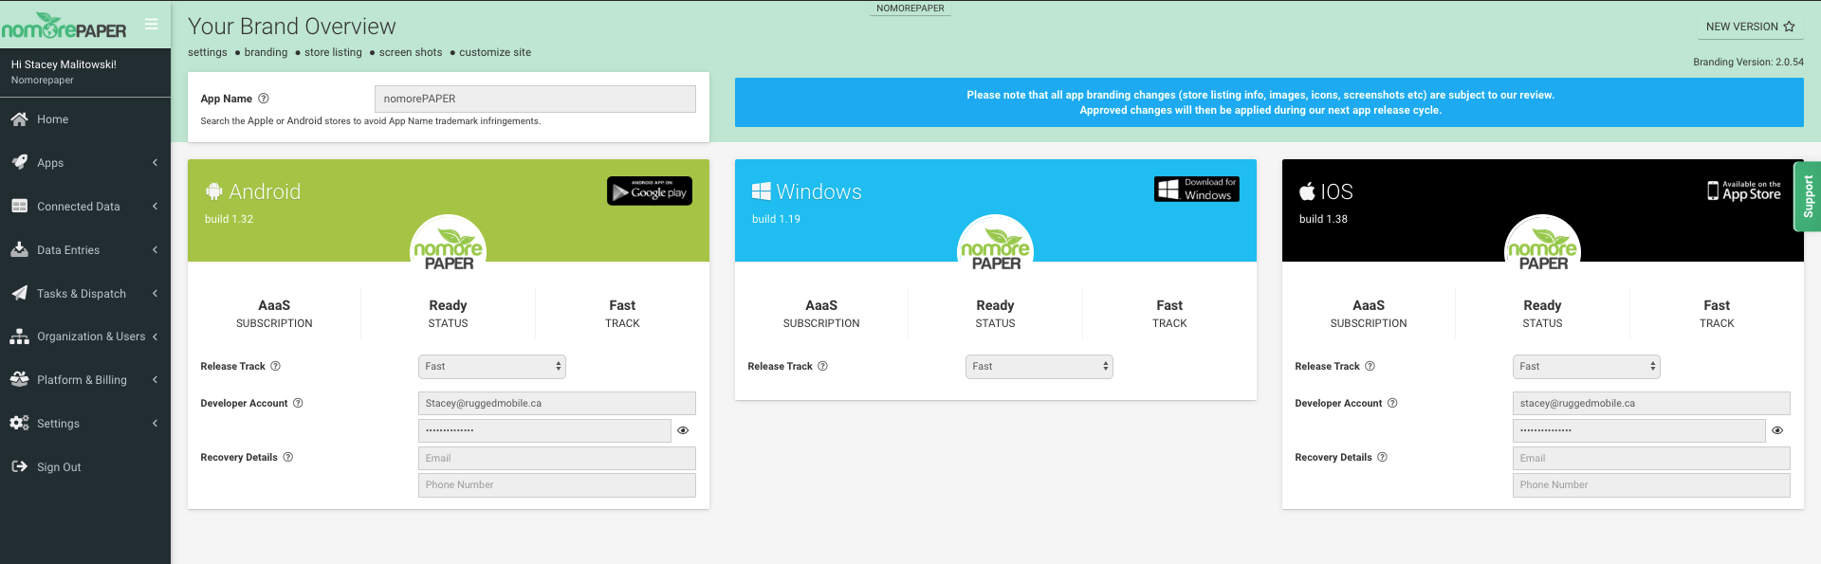1821x564 pixels.
Task: Click the IOS recovery Email field
Action: click(1651, 458)
